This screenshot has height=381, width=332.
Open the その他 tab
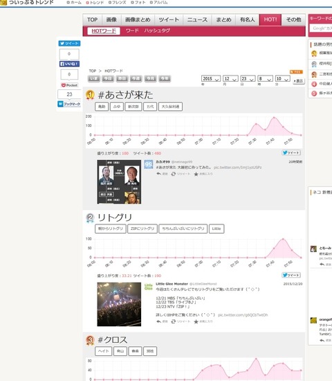[x=293, y=19]
